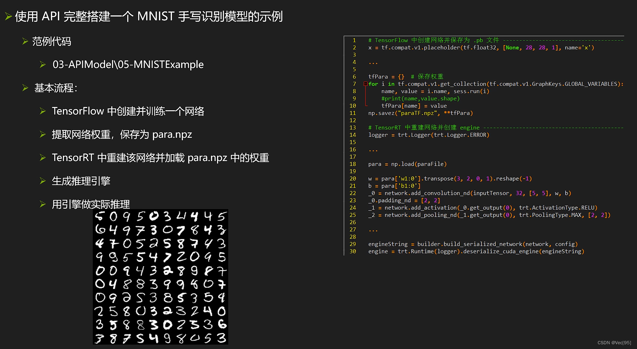
Task: Click the tf.compat.v1.placeholder code line
Action: [481, 48]
